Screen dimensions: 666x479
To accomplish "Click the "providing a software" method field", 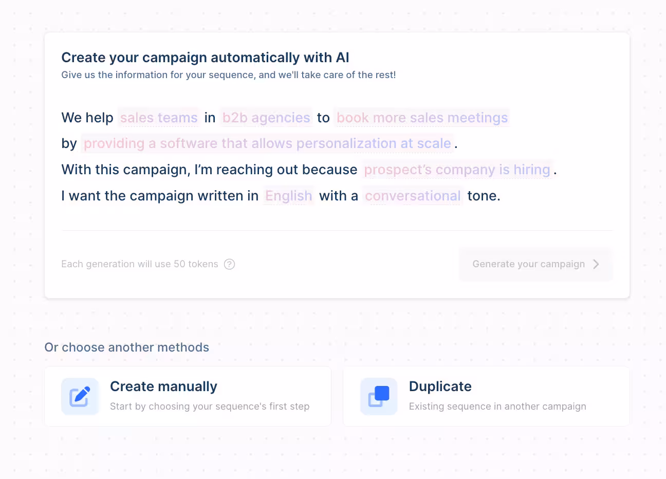I will [267, 143].
